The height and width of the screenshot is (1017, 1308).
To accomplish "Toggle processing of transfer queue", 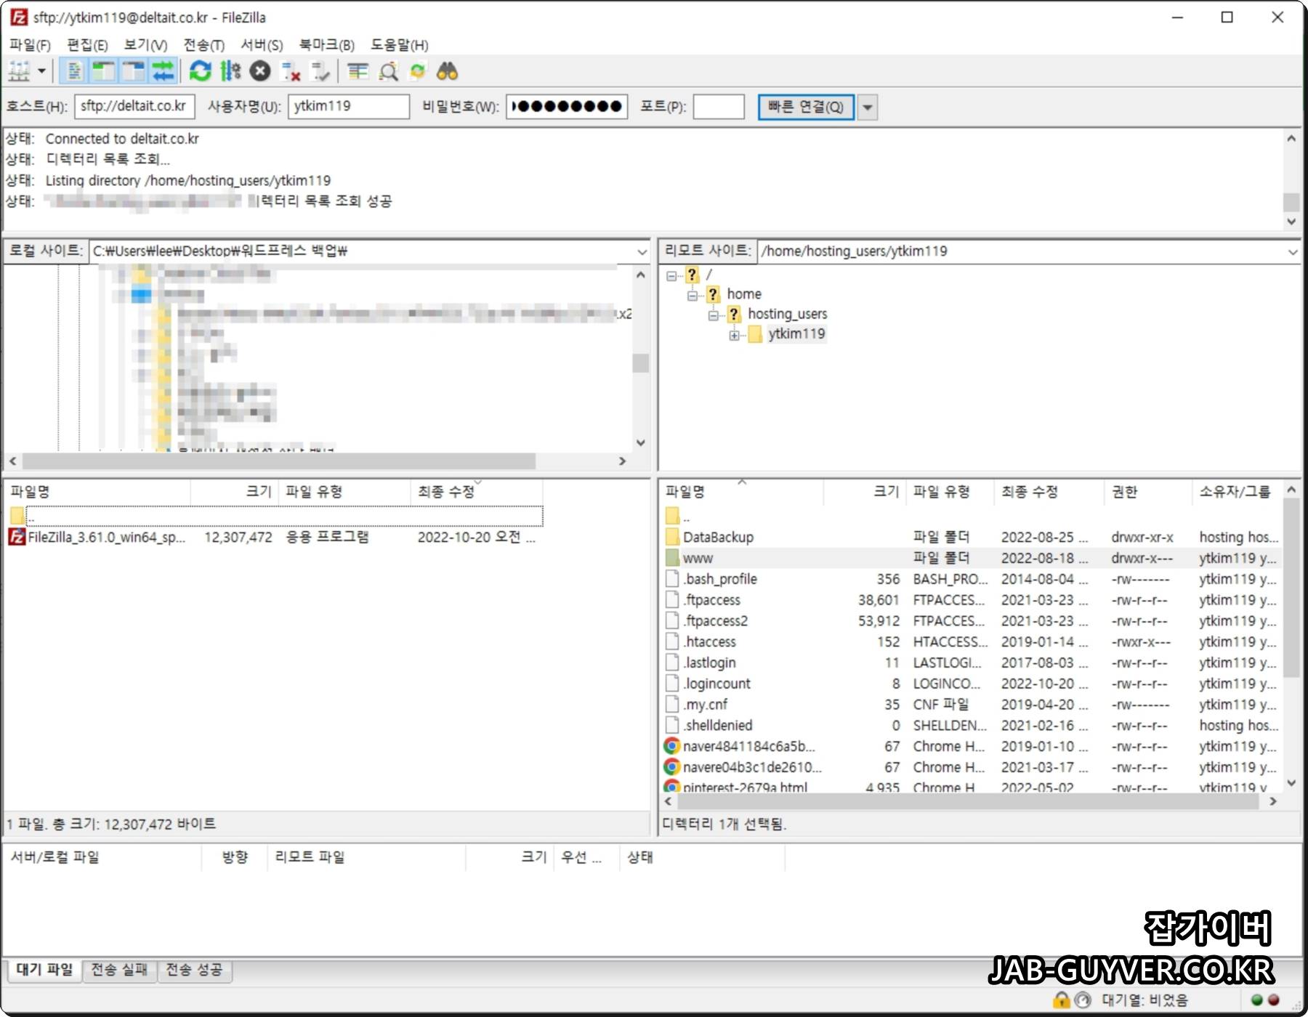I will pyautogui.click(x=230, y=71).
